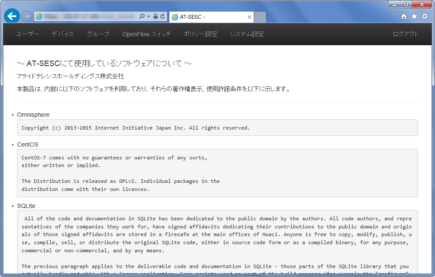435x277 pixels.
Task: Click the "commercial or non-commercial" SQLite line
Action: pos(93,251)
